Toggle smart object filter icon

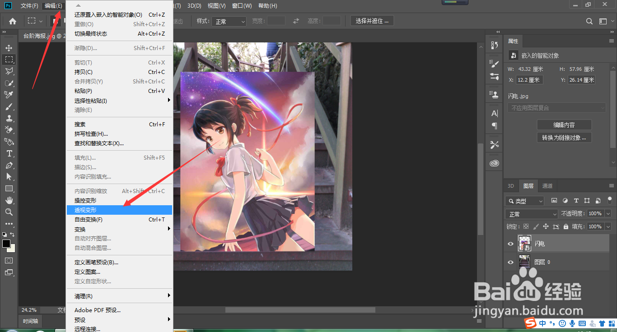598,201
